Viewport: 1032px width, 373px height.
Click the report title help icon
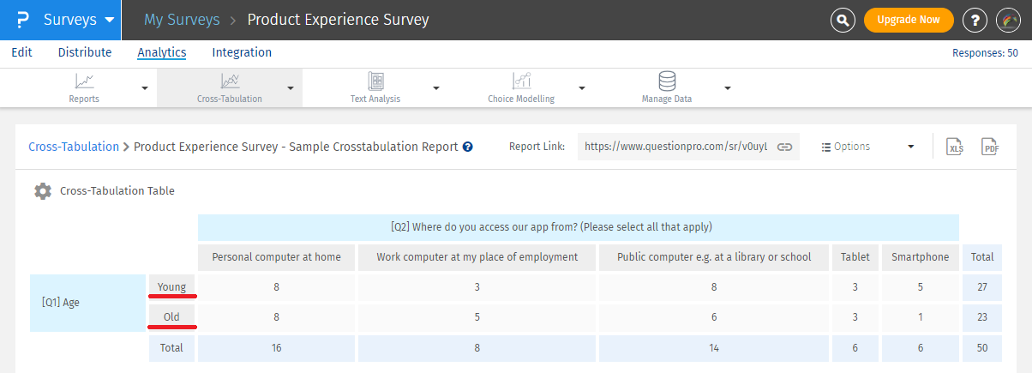[468, 147]
